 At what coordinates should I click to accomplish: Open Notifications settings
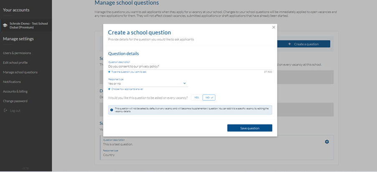point(12,82)
